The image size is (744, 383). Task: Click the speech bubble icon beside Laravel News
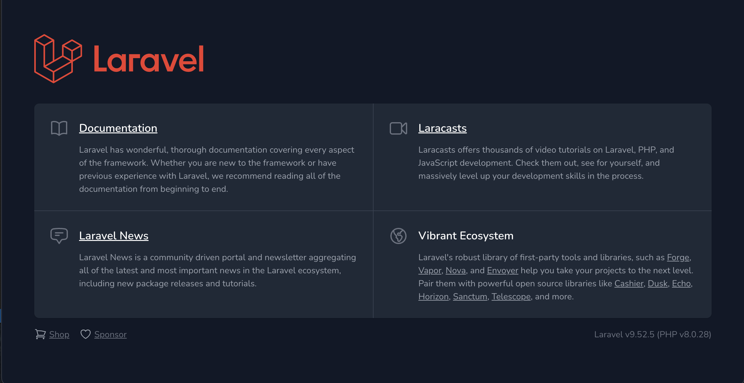(x=59, y=236)
